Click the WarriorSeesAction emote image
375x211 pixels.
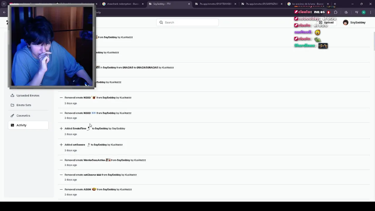(108, 160)
